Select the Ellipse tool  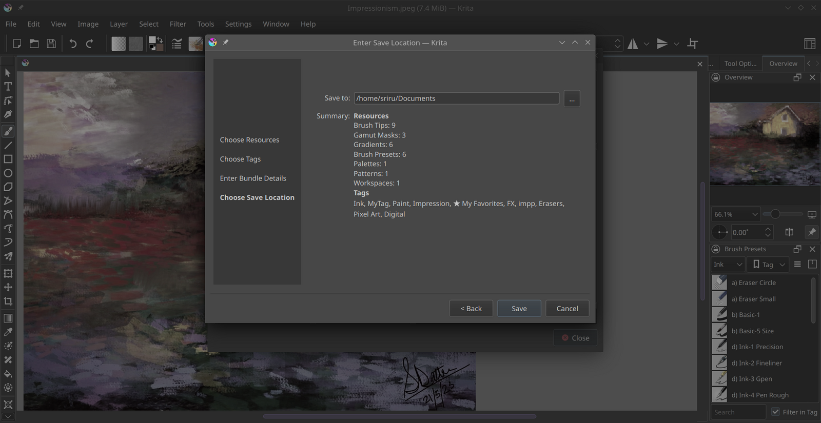(x=8, y=173)
